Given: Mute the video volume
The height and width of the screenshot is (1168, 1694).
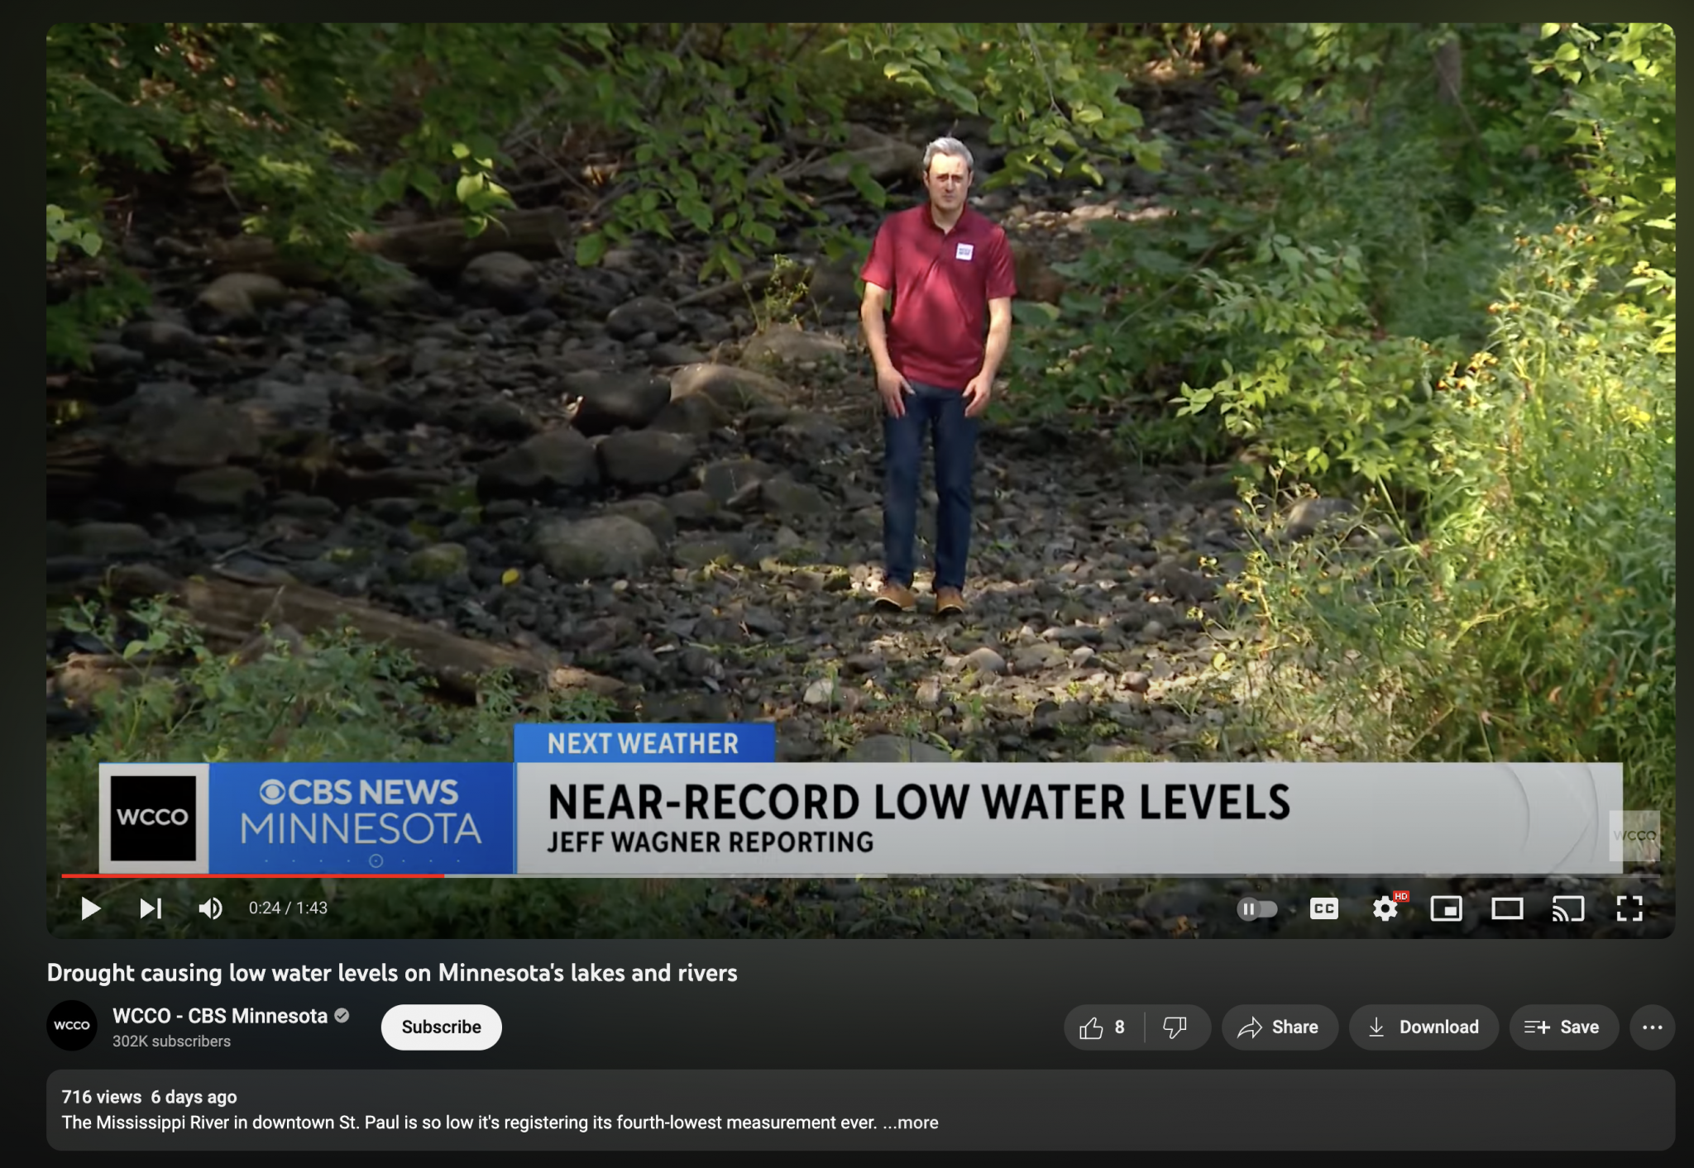Looking at the screenshot, I should [x=210, y=908].
